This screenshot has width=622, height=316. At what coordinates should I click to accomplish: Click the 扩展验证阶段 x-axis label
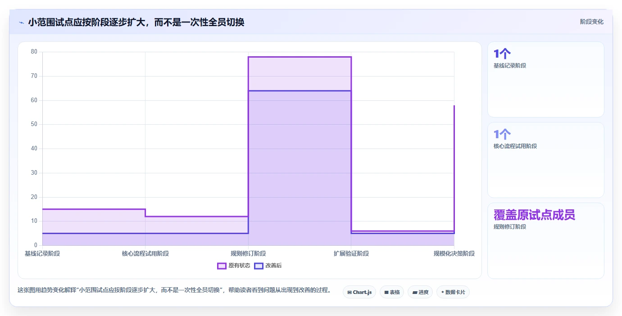tap(351, 253)
